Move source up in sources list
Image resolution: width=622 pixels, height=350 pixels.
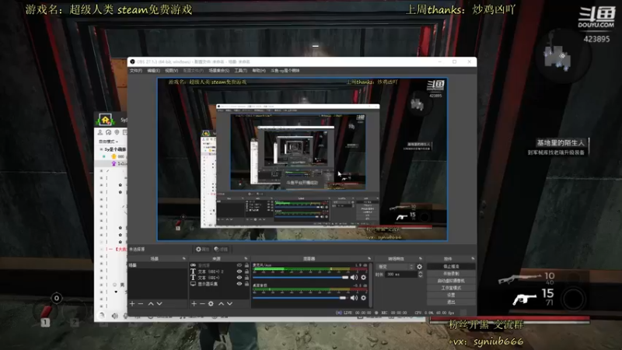point(221,303)
